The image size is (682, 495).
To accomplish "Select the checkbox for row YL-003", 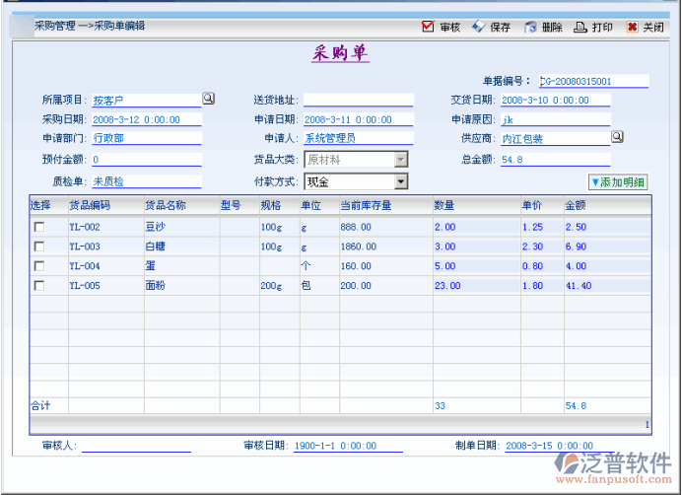I will point(39,247).
